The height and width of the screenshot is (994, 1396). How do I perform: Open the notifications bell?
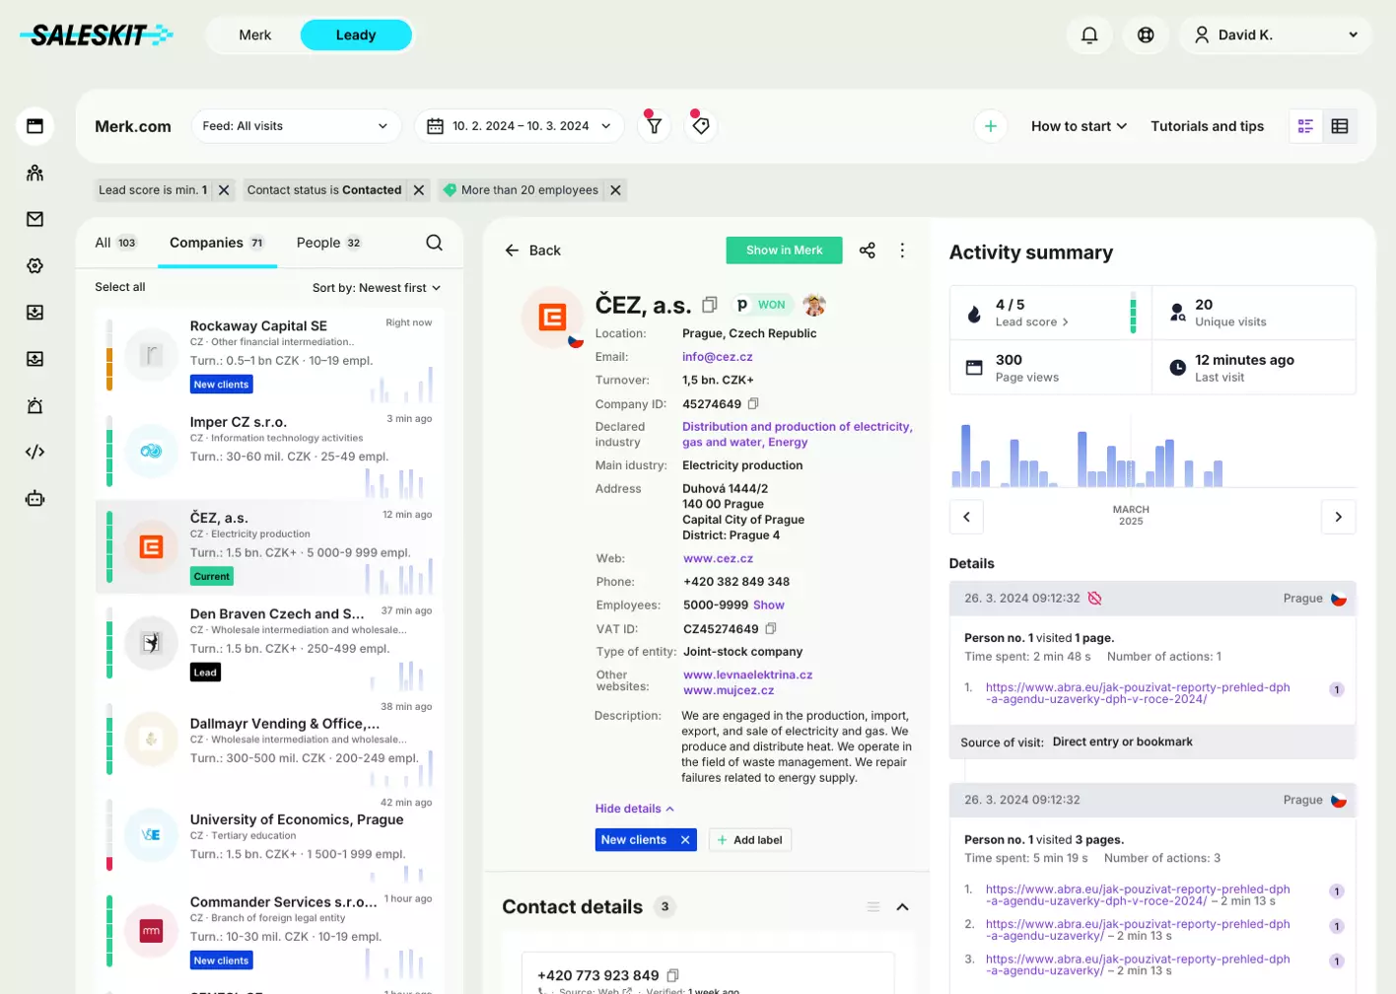[x=1089, y=35]
